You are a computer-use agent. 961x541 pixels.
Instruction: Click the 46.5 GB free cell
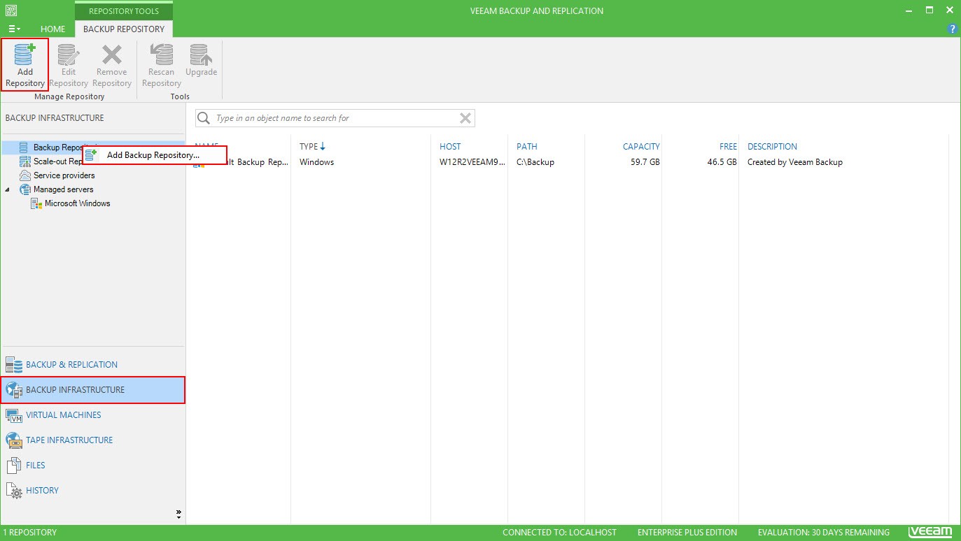(722, 162)
